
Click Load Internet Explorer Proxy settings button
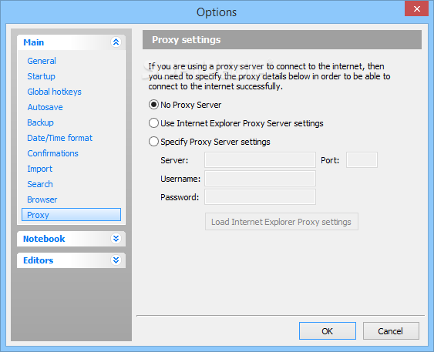(281, 222)
